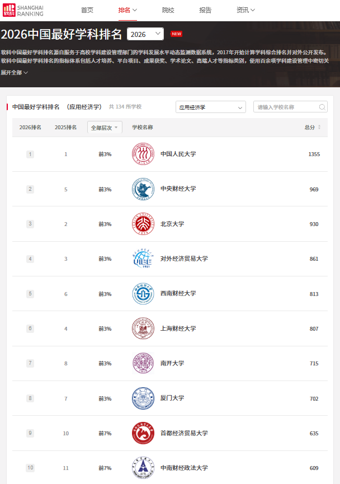The height and width of the screenshot is (484, 340).
Task: Open the 应用经济学 subject dropdown
Action: [211, 107]
